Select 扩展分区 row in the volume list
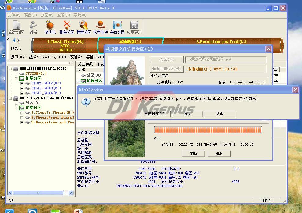Viewport: 302px width, 213px height. tap(94, 81)
